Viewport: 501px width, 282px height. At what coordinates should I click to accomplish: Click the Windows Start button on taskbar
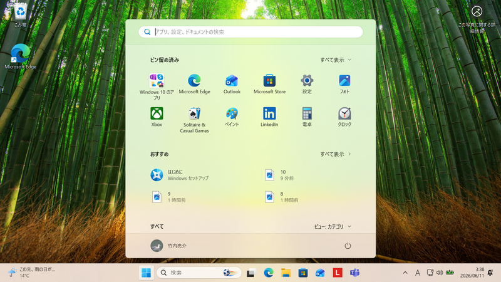point(147,273)
